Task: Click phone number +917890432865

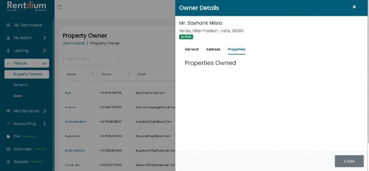Action: point(111,151)
